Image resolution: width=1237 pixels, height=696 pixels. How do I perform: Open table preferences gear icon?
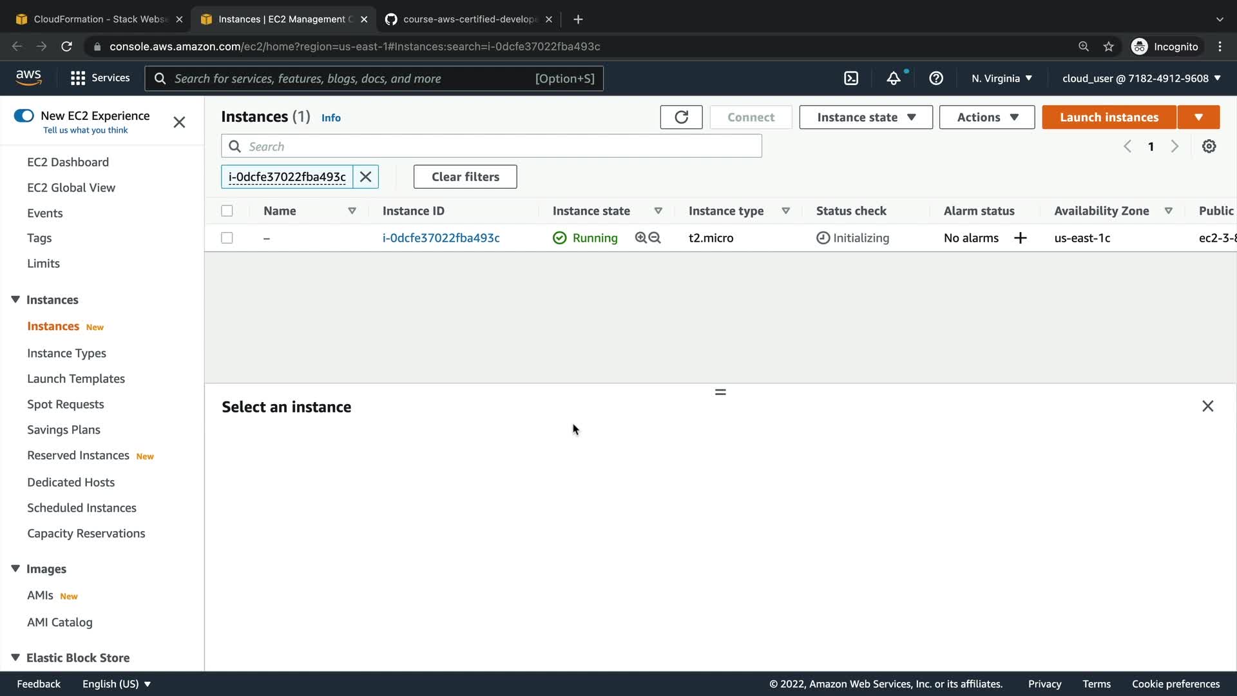[x=1209, y=146]
